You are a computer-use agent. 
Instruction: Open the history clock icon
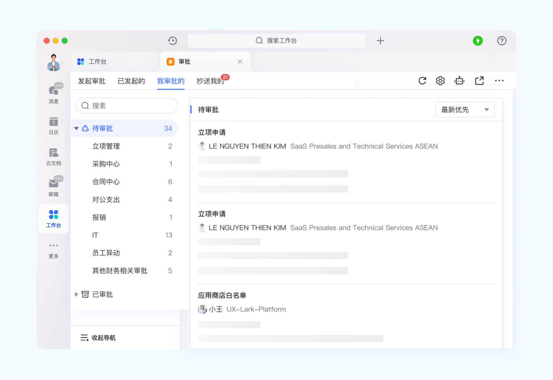click(x=172, y=41)
